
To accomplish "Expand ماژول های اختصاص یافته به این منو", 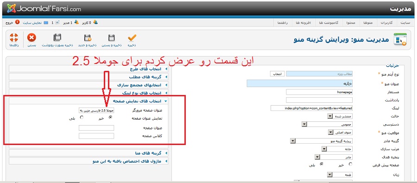I will pos(88,161).
